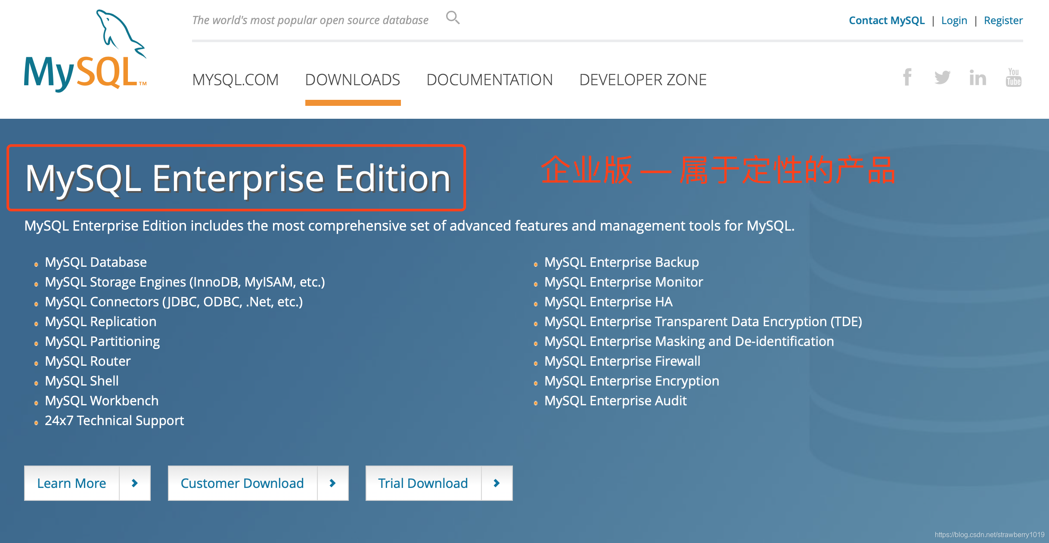Click the Register link

coord(1003,20)
